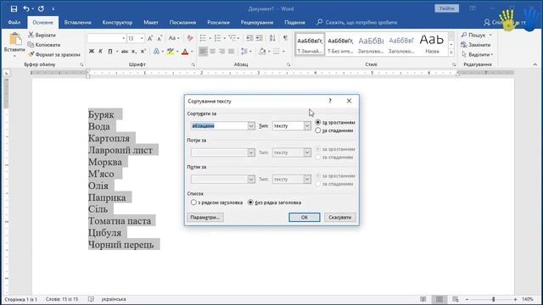Viewport: 543px width, 305px height.
Task: Pick the yellow text highlight color
Action: coord(170,51)
